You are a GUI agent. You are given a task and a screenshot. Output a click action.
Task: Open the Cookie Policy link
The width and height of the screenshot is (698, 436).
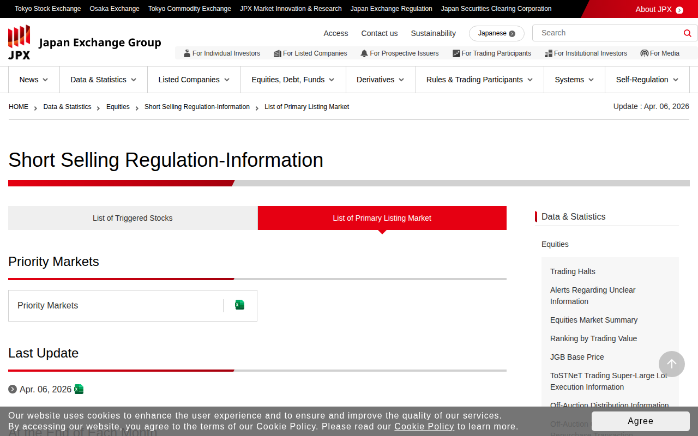(x=424, y=426)
